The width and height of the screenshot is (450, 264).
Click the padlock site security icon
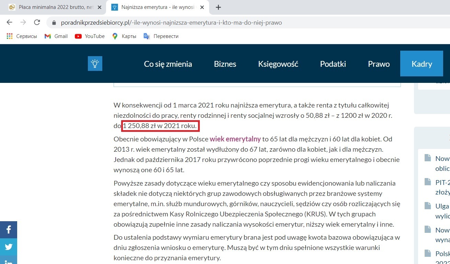click(x=54, y=23)
